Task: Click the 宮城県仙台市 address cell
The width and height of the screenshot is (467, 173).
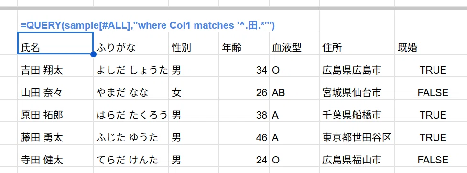Action: click(357, 88)
